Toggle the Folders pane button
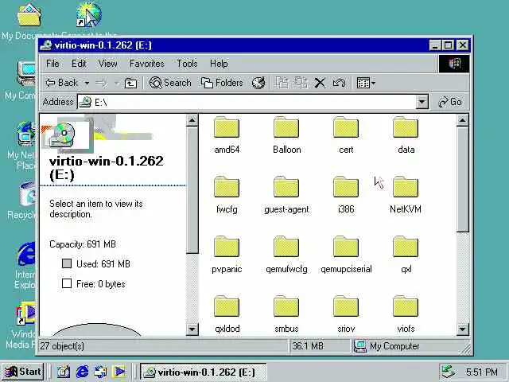The image size is (509, 382). pos(222,83)
